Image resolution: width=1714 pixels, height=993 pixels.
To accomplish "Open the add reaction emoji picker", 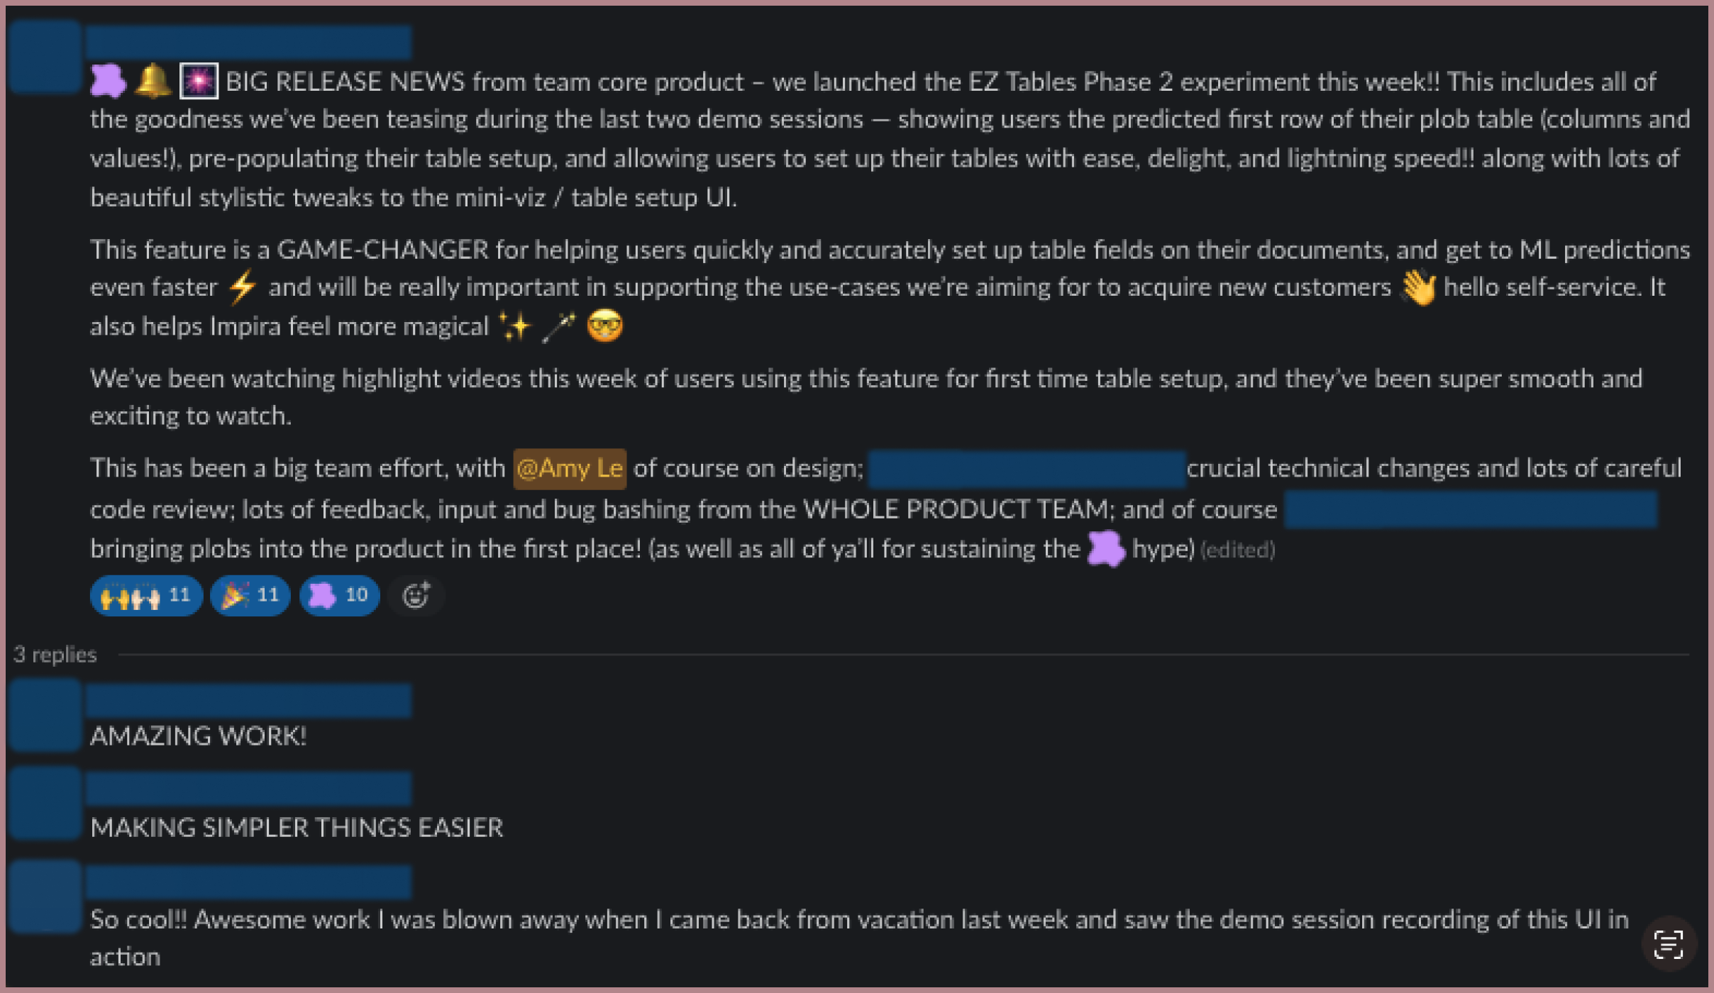I will pos(416,596).
